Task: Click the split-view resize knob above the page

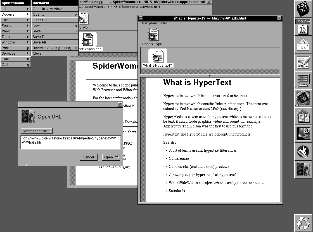Action: coord(210,76)
